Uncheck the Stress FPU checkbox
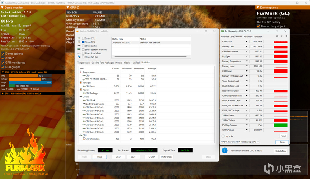310x179 pixels. [x=83, y=42]
